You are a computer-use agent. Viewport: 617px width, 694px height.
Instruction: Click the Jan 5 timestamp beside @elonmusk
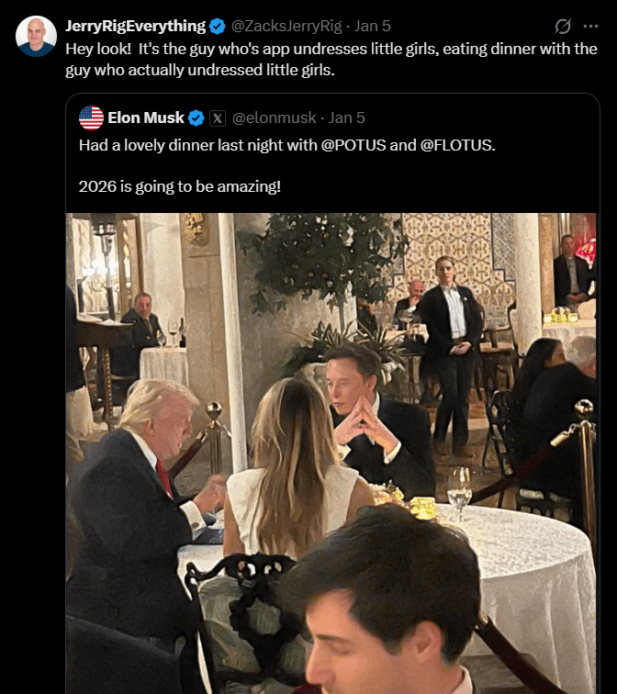point(347,118)
